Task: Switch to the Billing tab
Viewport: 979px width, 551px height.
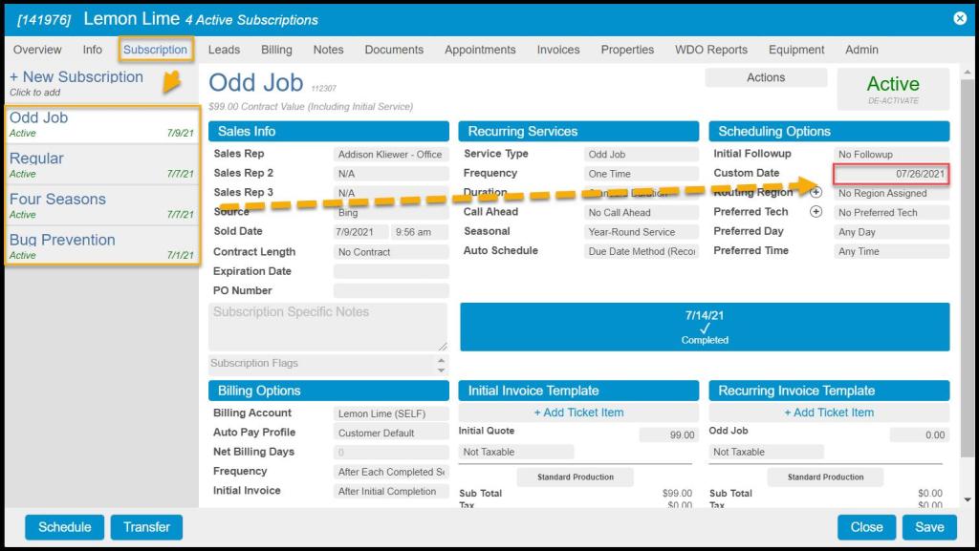Action: point(276,50)
